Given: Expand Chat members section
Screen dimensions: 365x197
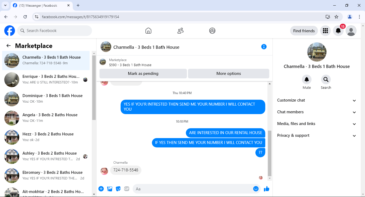Looking at the screenshot, I should 317,112.
